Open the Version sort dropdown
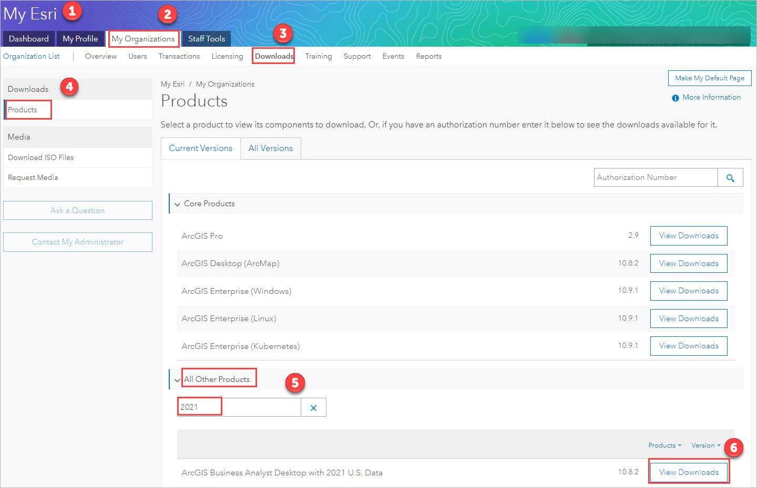The height and width of the screenshot is (488, 757). coord(706,445)
